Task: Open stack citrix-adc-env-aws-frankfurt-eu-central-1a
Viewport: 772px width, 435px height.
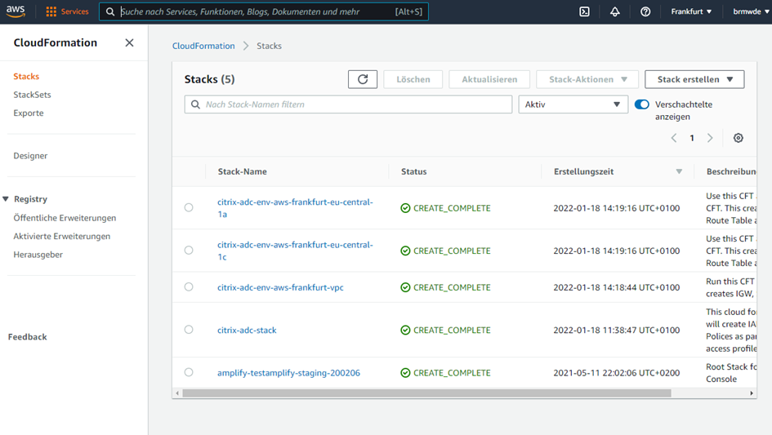Action: [295, 207]
